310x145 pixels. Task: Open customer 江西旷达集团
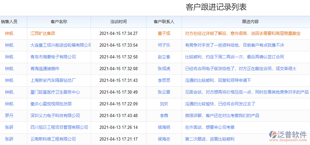pyautogui.click(x=43, y=33)
